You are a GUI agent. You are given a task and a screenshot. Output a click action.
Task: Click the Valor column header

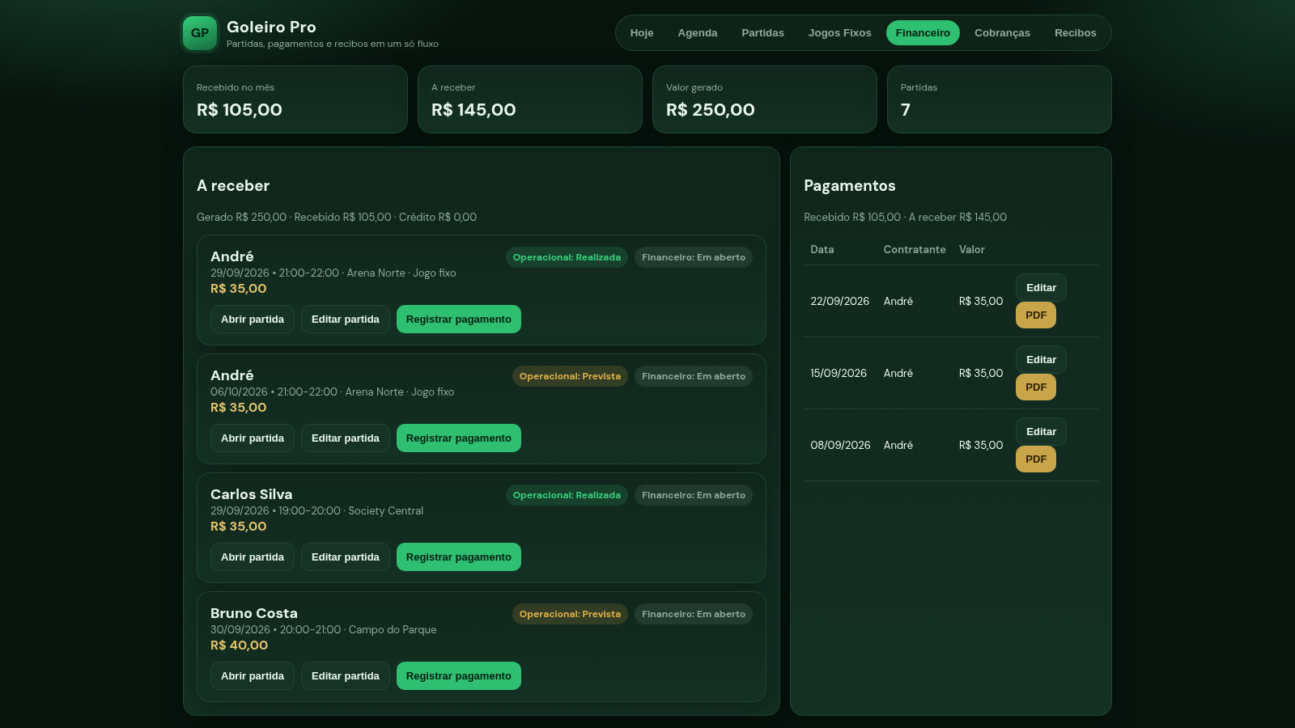(972, 250)
